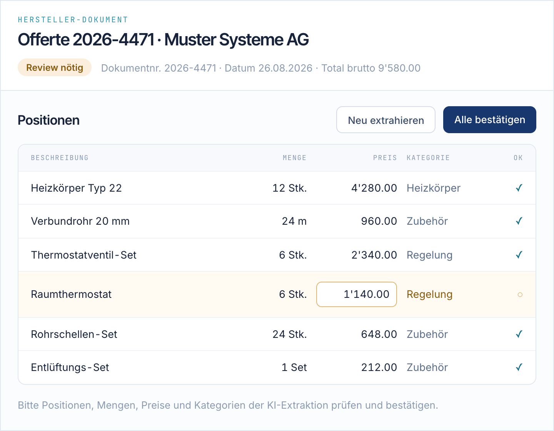Select description Heizkörper Typ 22
The image size is (554, 431).
coord(76,188)
